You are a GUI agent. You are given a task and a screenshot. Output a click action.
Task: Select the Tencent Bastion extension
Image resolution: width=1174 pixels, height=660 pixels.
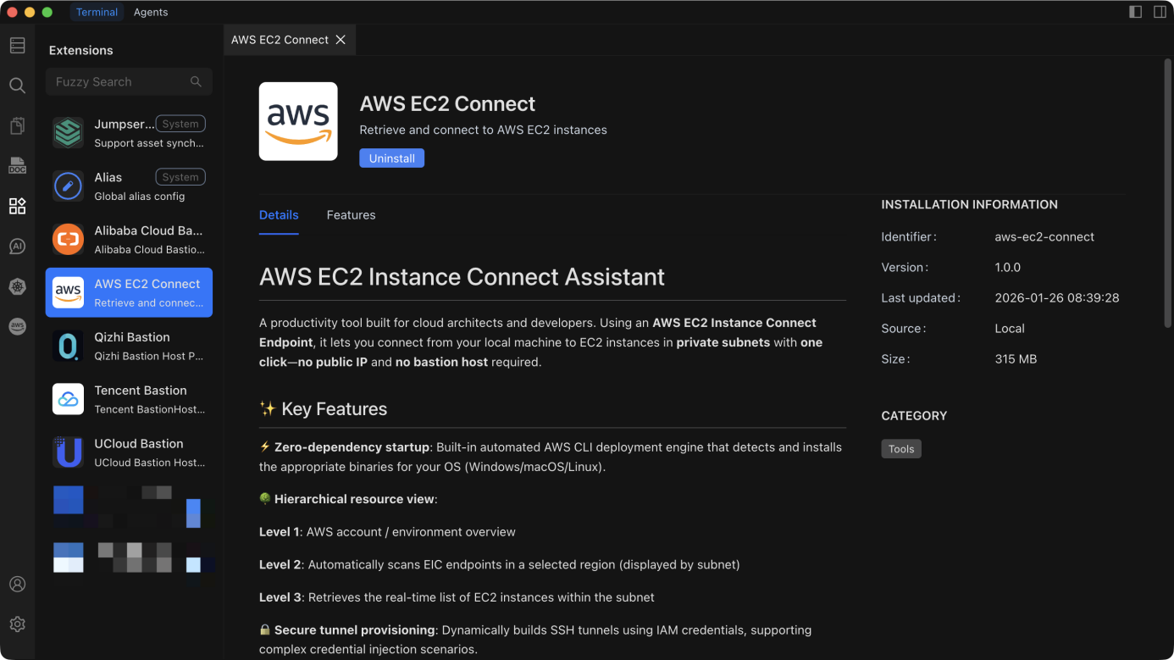(129, 399)
